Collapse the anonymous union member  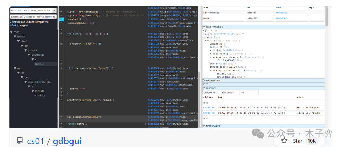211,70
